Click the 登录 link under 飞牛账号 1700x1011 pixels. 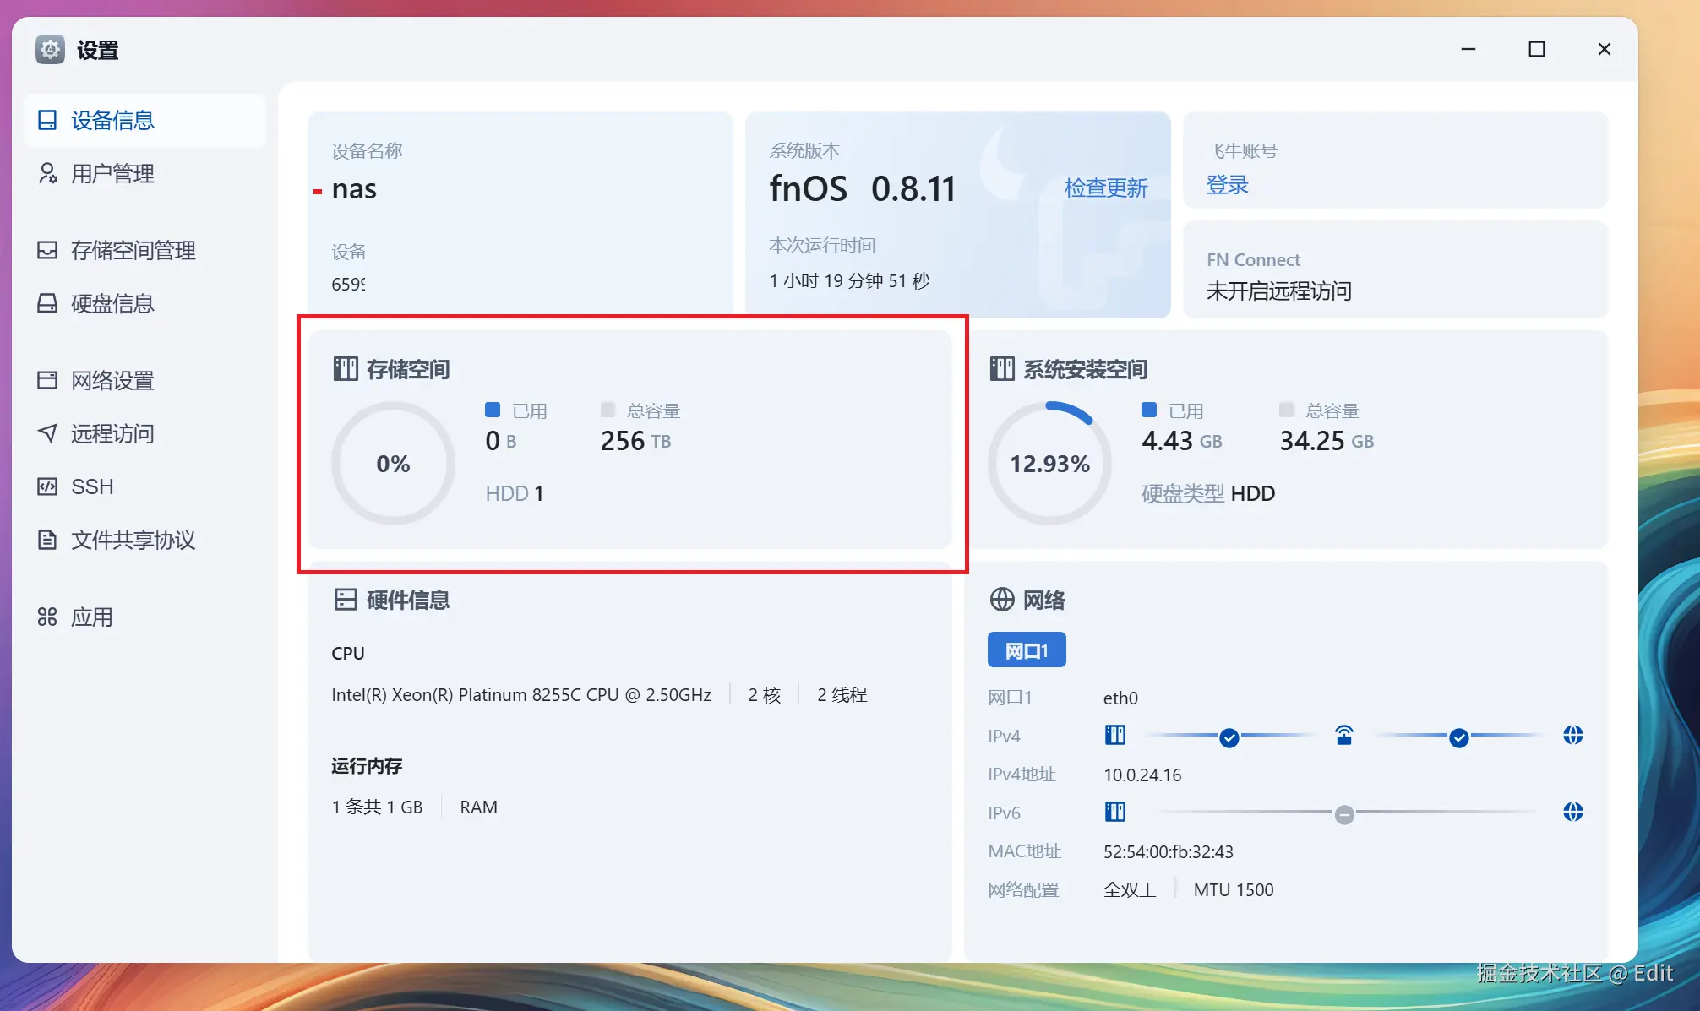[x=1227, y=184]
